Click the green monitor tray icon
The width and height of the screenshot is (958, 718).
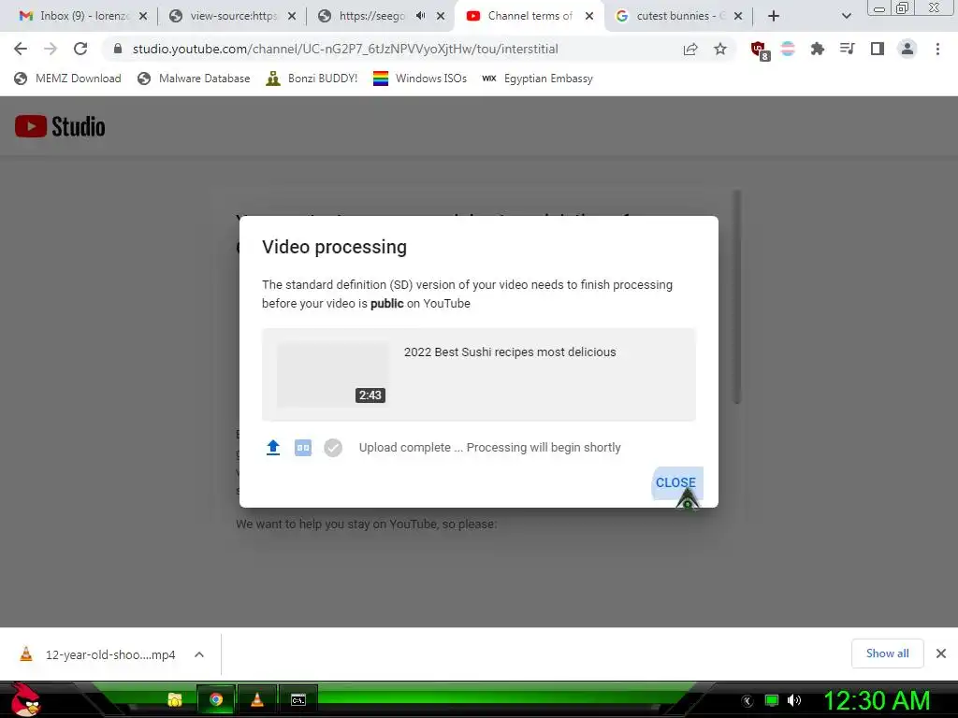pyautogui.click(x=772, y=700)
